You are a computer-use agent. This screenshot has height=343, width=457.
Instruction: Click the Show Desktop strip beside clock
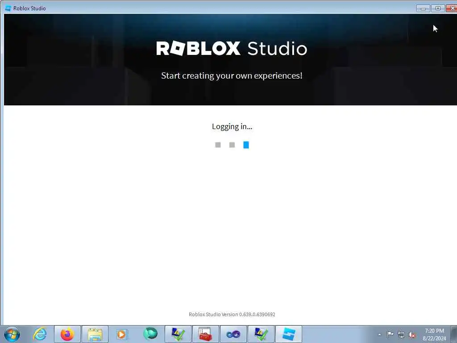(x=454, y=334)
